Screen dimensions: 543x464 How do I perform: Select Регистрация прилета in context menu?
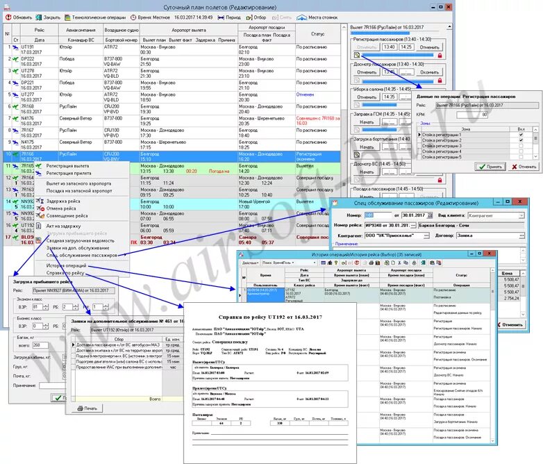pyautogui.click(x=69, y=173)
